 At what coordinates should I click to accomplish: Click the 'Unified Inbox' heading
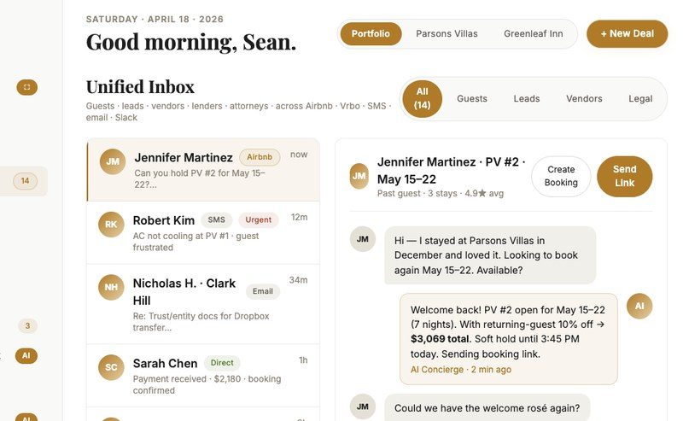coord(140,87)
